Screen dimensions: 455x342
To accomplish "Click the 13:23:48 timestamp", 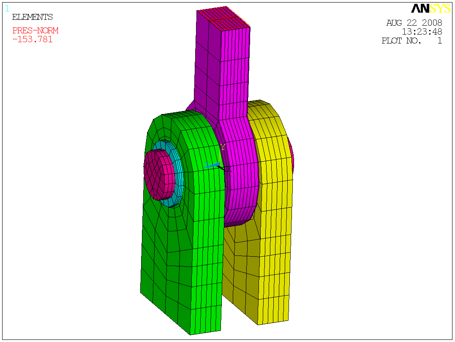I will [x=422, y=31].
